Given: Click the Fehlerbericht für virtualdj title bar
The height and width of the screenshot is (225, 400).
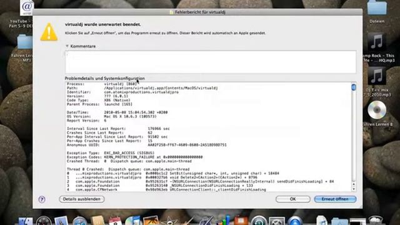Looking at the screenshot, I should pos(197,12).
